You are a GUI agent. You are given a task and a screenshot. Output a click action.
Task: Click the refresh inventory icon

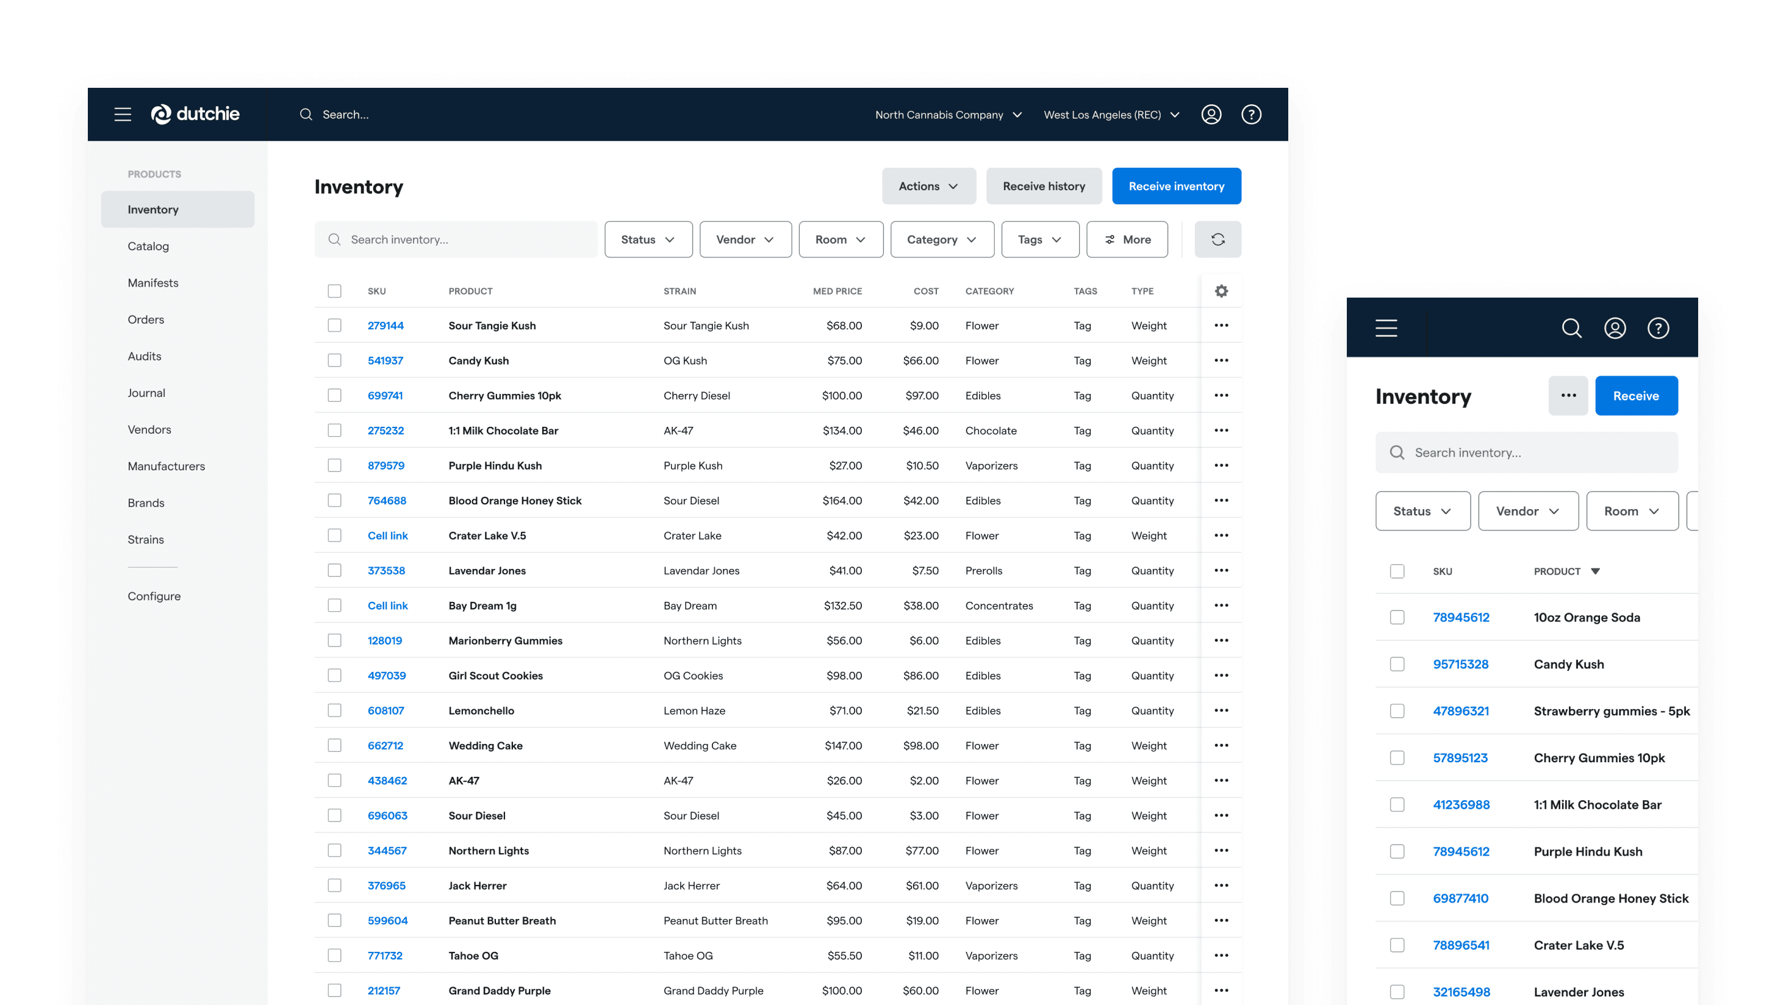pos(1218,239)
